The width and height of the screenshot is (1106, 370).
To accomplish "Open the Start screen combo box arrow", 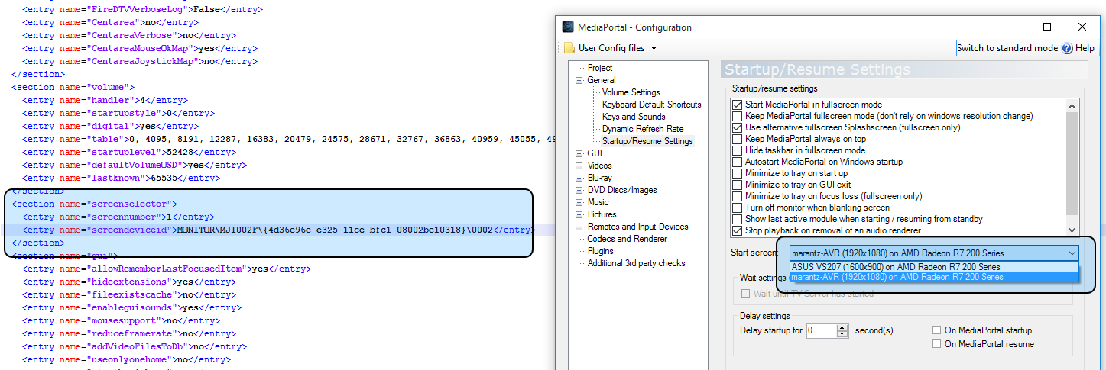I will tap(1071, 253).
